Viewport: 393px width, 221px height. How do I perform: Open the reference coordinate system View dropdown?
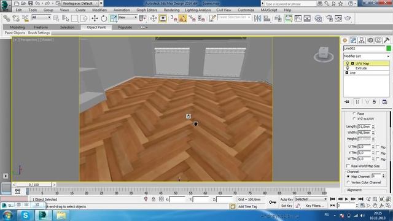[128, 17]
